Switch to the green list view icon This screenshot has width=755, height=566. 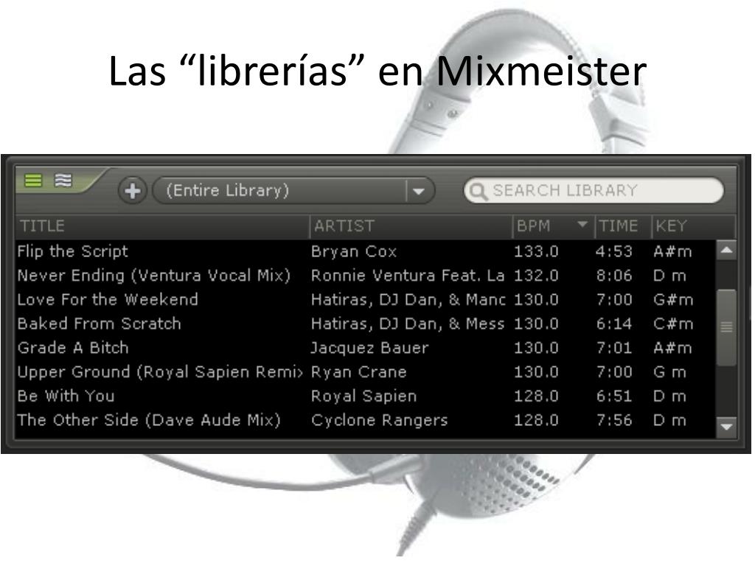(33, 181)
